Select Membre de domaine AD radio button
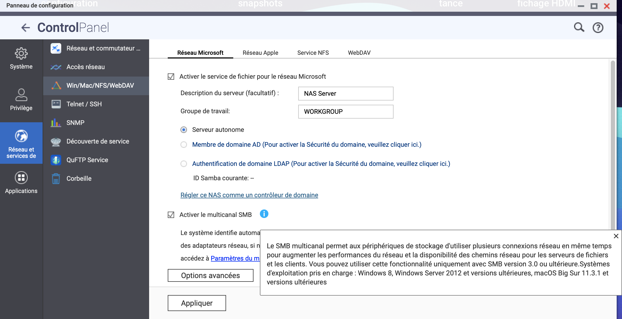 click(184, 145)
